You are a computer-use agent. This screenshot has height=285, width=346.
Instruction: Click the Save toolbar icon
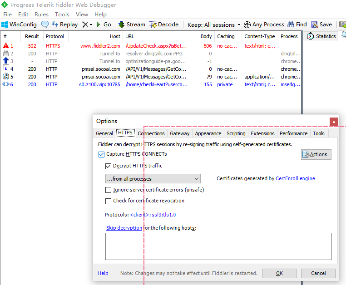click(314, 25)
